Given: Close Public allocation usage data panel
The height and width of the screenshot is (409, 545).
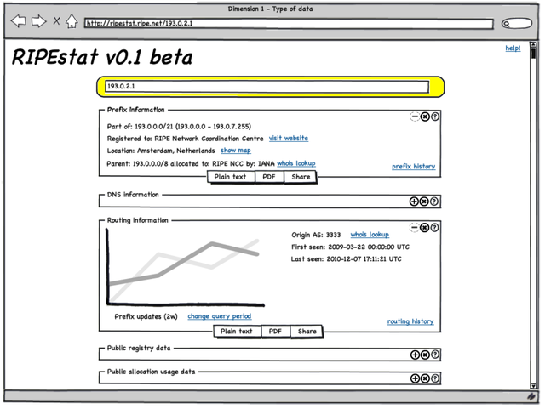Looking at the screenshot, I should pyautogui.click(x=425, y=378).
